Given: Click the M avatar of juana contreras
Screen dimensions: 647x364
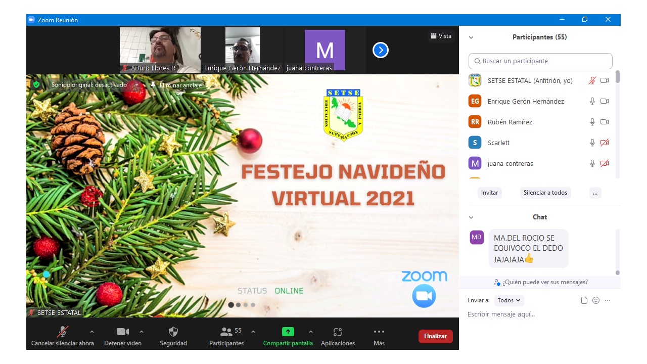Looking at the screenshot, I should tap(475, 163).
